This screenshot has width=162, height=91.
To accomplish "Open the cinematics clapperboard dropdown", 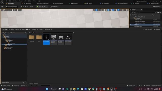I will [x=31, y=7].
